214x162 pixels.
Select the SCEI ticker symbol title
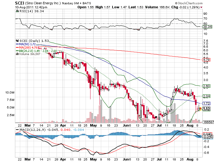tap(20, 3)
